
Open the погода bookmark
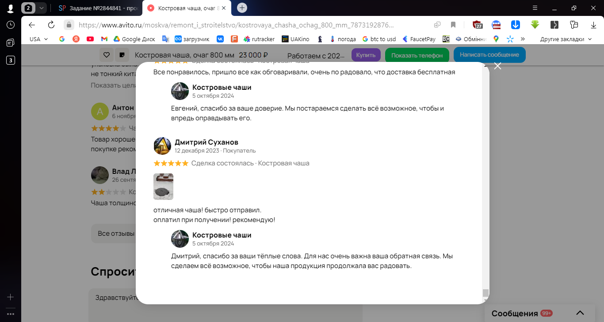pos(343,39)
